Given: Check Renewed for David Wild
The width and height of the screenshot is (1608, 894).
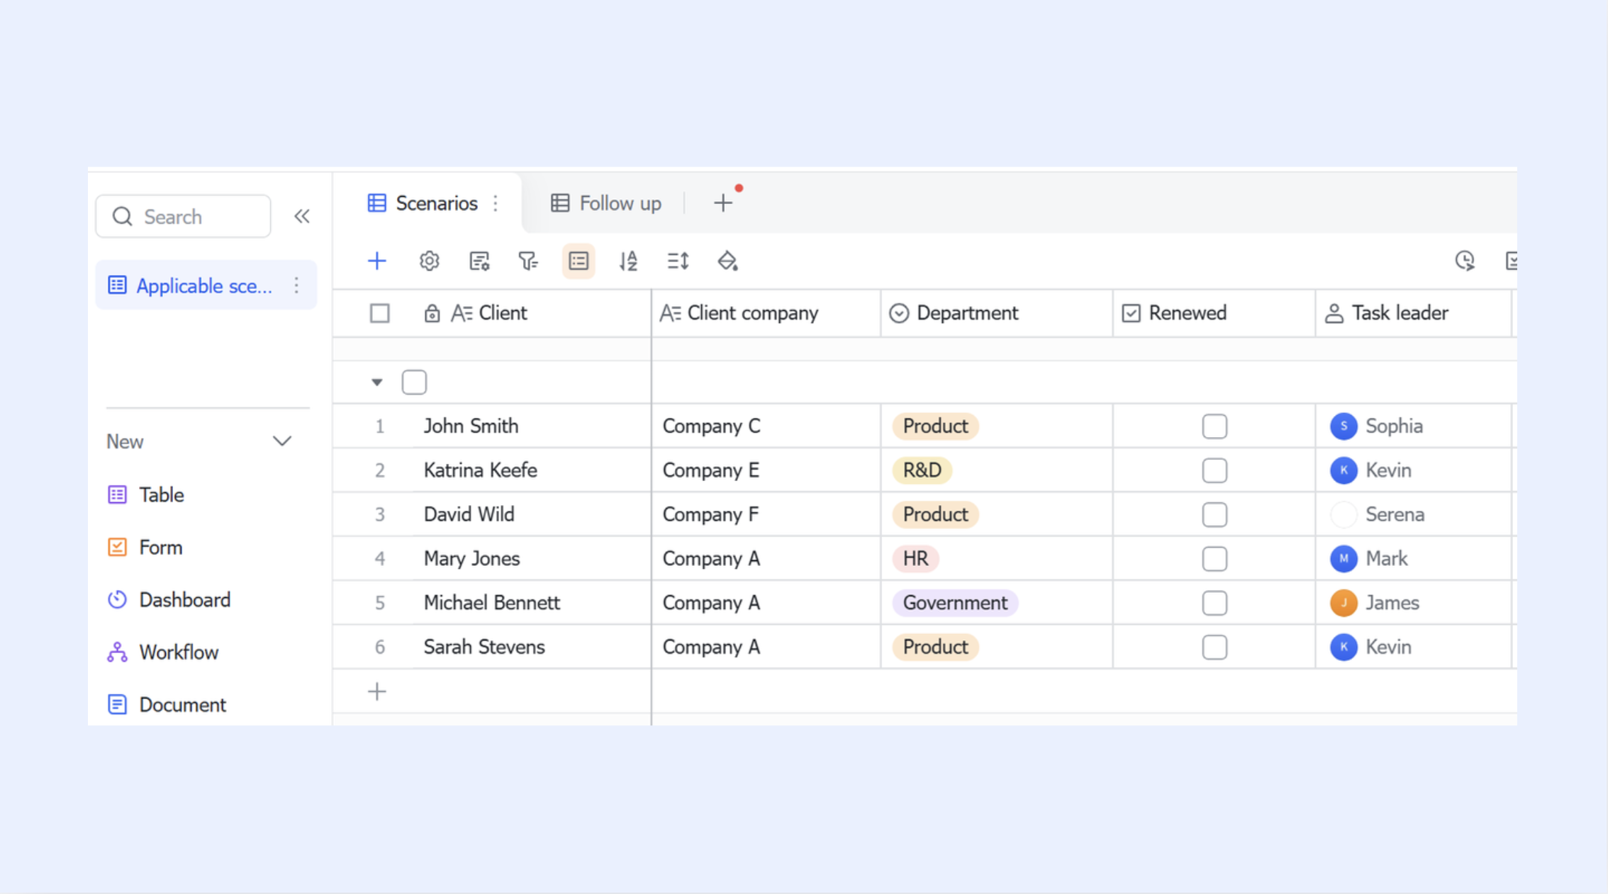Looking at the screenshot, I should [x=1215, y=514].
